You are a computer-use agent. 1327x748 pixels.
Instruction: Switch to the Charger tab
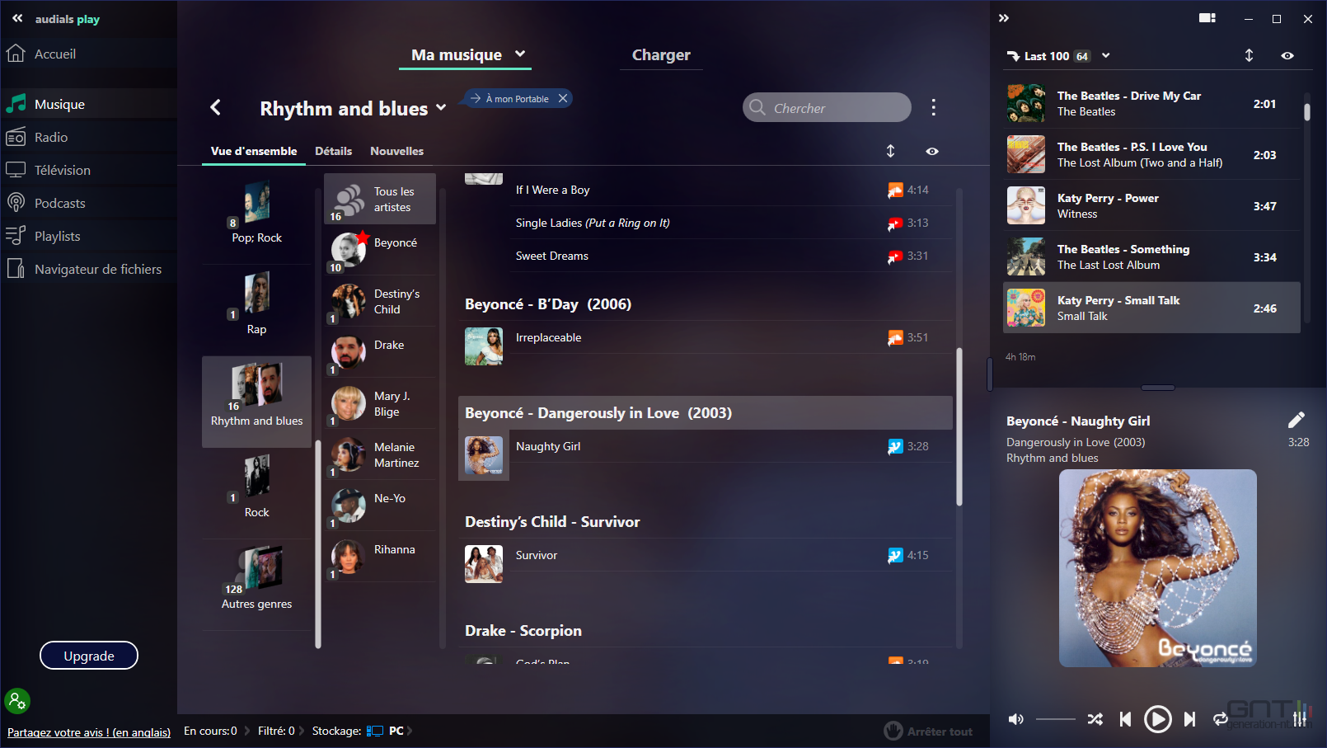(661, 54)
